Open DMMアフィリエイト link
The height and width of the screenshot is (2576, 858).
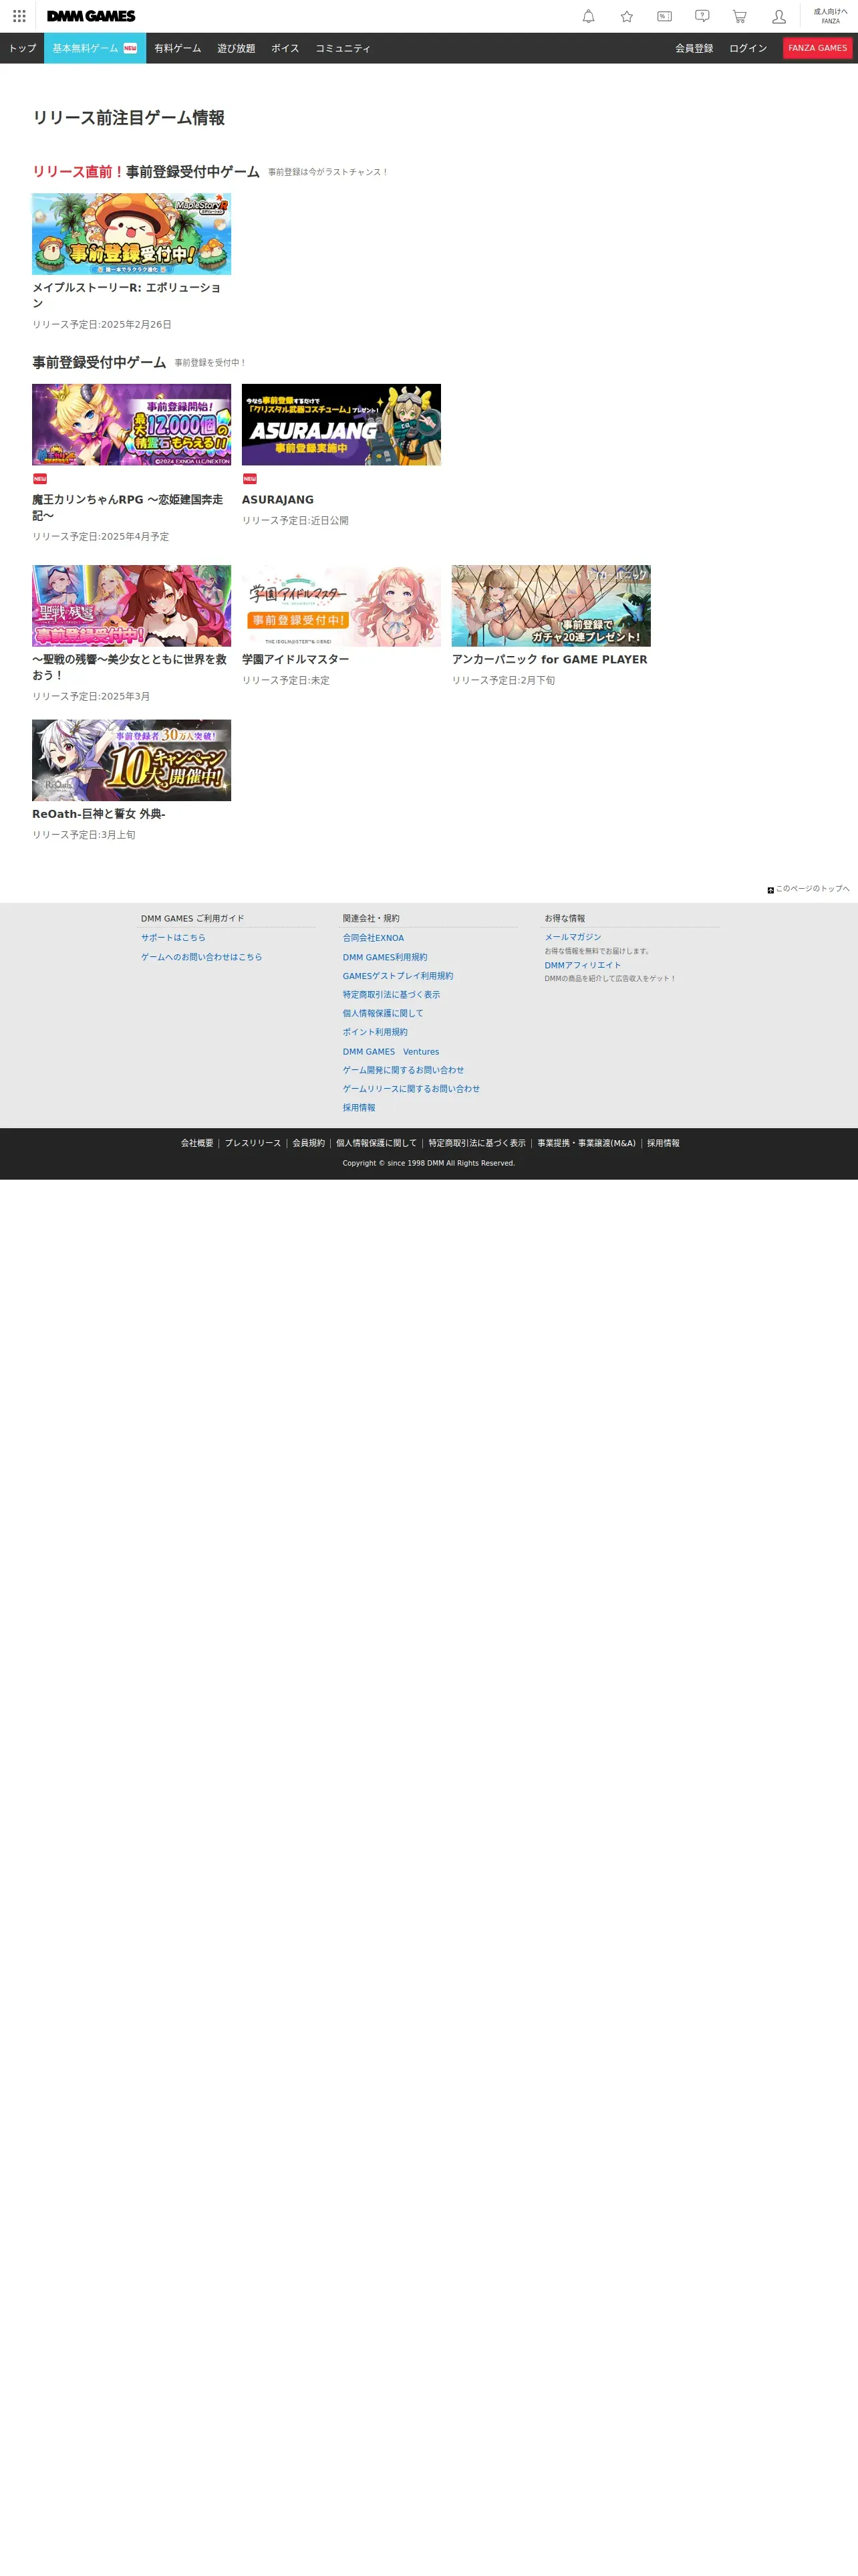tap(582, 965)
